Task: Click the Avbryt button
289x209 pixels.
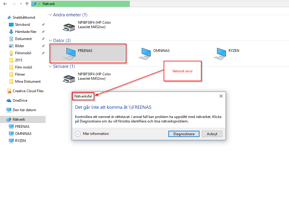Action: 212,134
